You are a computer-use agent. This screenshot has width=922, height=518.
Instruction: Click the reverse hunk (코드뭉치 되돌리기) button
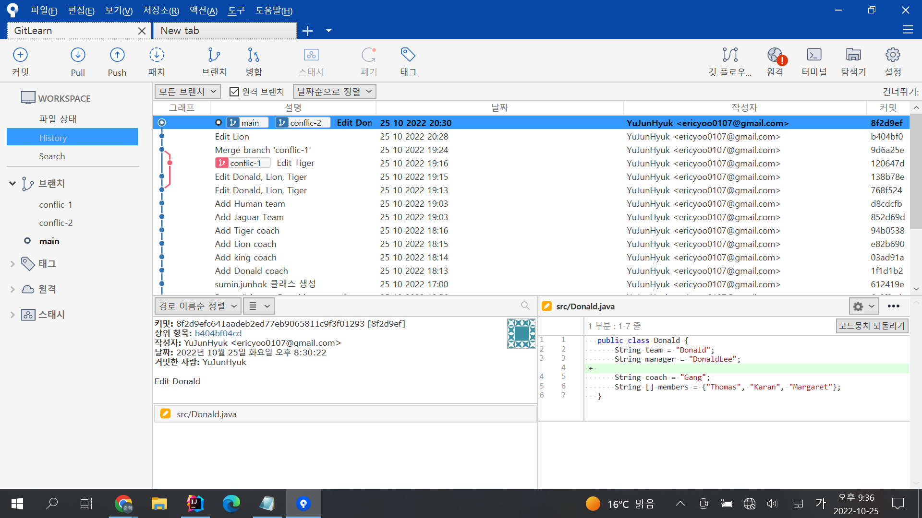[872, 326]
